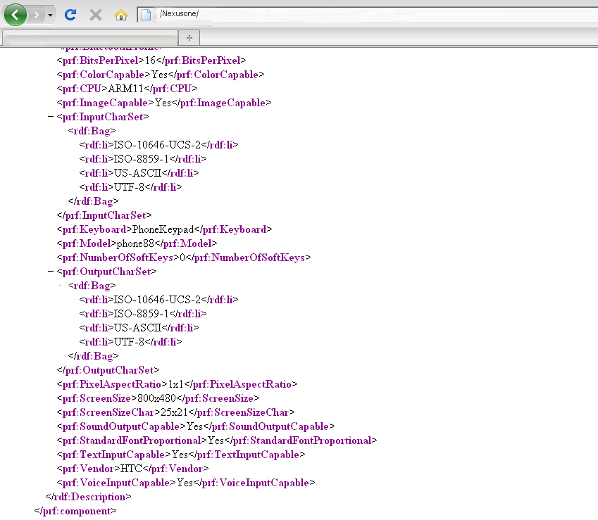The image size is (598, 520).
Task: Click US-ASCII entry under OutputCharSet
Action: pyautogui.click(x=137, y=328)
